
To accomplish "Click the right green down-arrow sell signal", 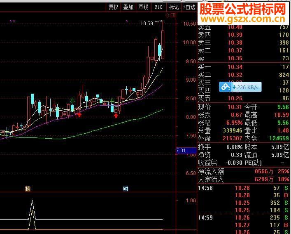I will (x=112, y=101).
